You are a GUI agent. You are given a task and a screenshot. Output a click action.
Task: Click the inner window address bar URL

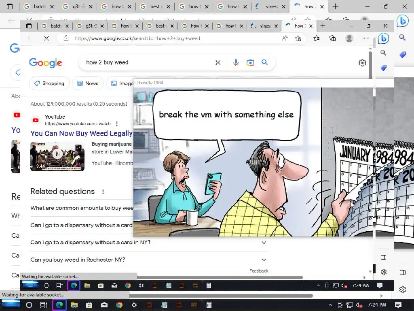coord(137,38)
